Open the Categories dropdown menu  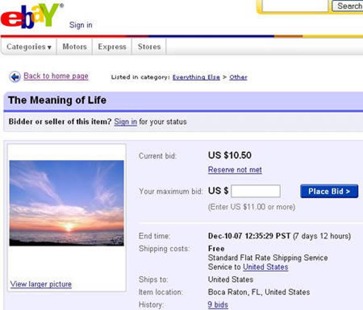tap(29, 47)
